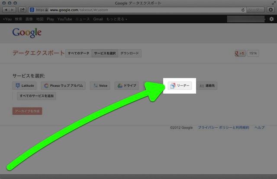Click the アーカイブを作成 button
277x179 pixels.
tap(27, 111)
